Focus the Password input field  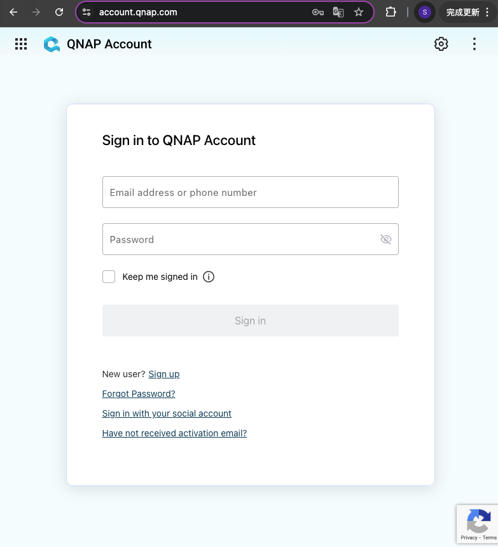point(242,240)
